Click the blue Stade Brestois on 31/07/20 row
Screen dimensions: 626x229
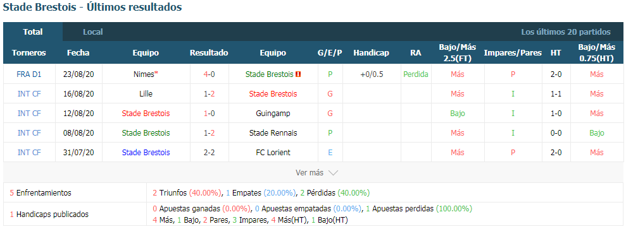click(x=146, y=152)
